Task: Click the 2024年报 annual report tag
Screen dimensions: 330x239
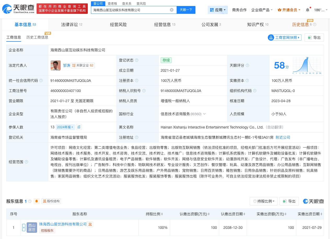Action: [64, 127]
